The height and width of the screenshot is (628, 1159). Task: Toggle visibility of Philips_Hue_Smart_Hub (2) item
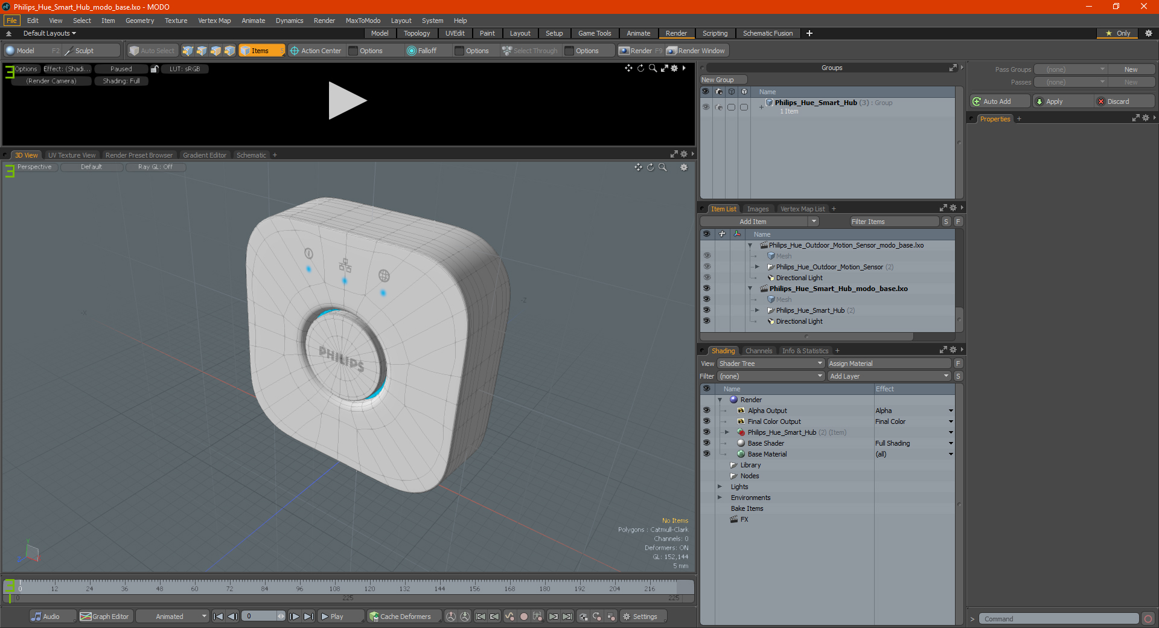click(x=706, y=310)
